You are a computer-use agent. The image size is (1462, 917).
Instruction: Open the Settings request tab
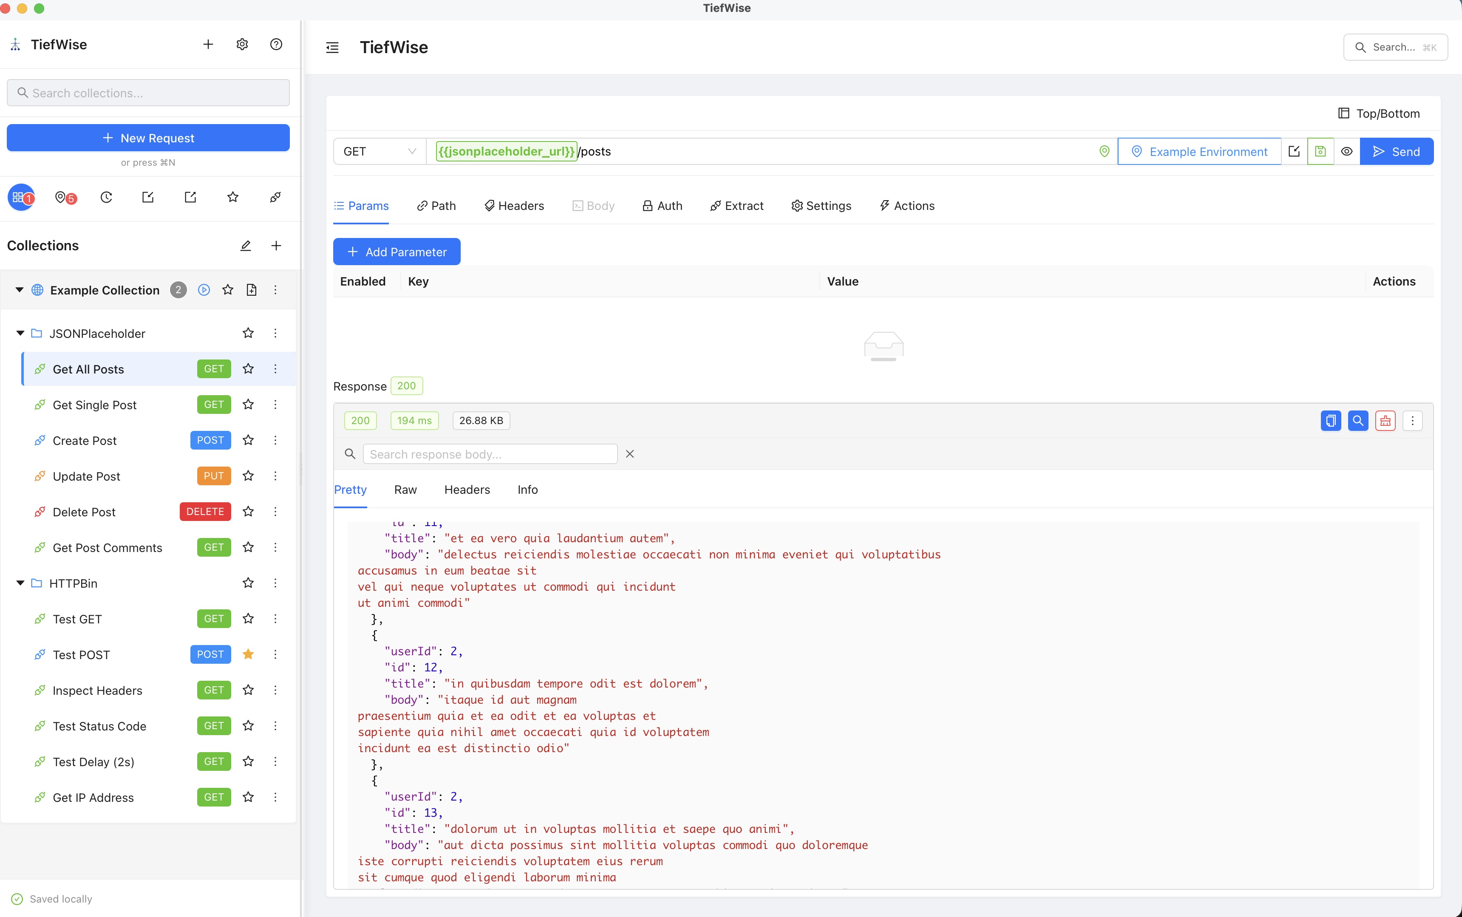[821, 206]
